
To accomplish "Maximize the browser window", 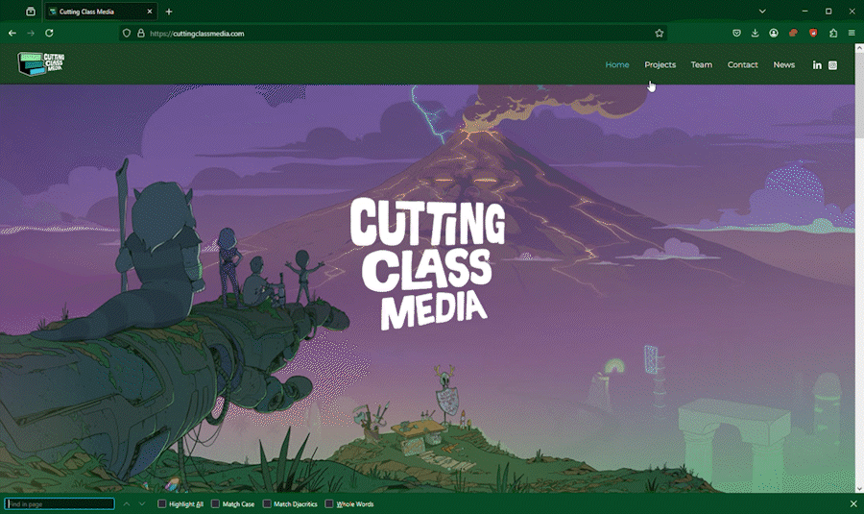I will tap(828, 11).
